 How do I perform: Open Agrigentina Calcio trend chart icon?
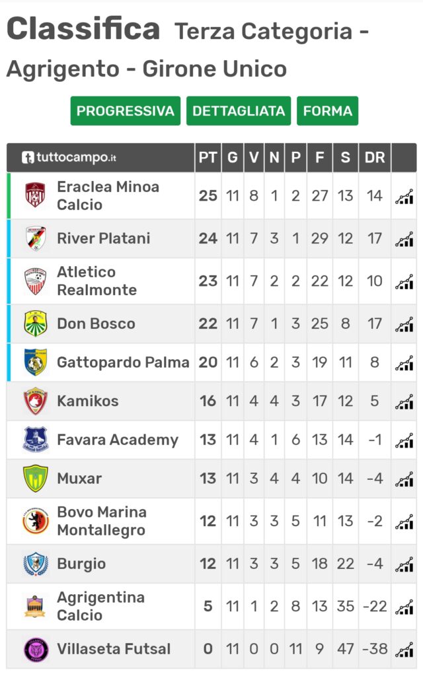point(404,607)
